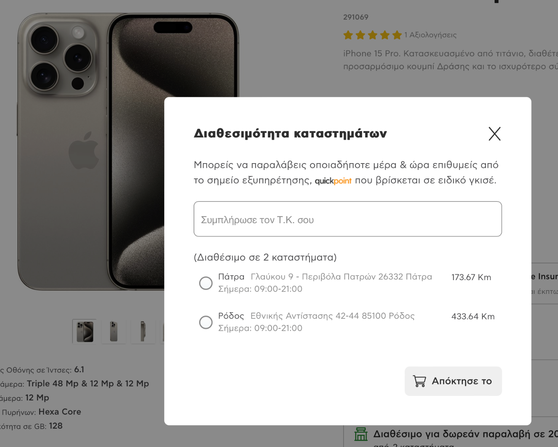This screenshot has height=447, width=558.
Task: Click the green store pickup icon
Action: [x=361, y=434]
